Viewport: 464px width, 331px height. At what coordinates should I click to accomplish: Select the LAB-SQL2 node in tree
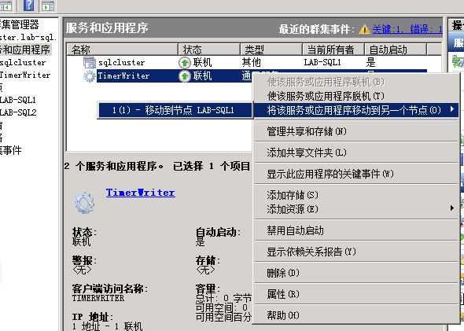point(18,112)
